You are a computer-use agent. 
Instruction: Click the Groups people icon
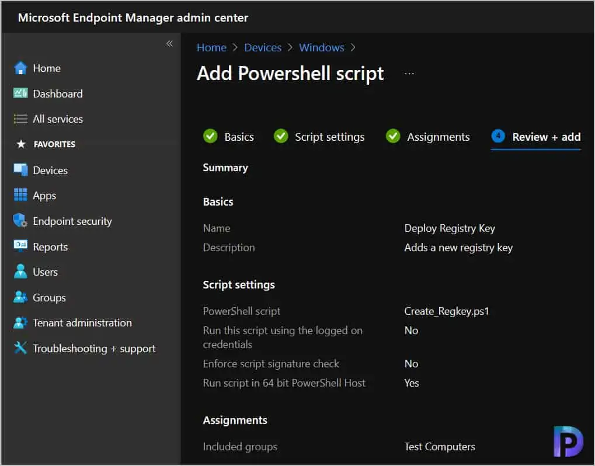click(x=20, y=297)
